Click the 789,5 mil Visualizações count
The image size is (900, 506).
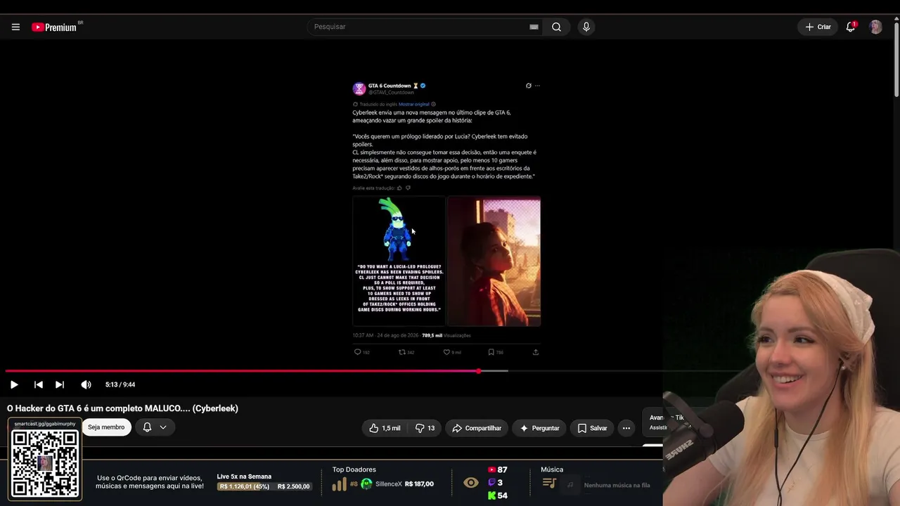446,336
